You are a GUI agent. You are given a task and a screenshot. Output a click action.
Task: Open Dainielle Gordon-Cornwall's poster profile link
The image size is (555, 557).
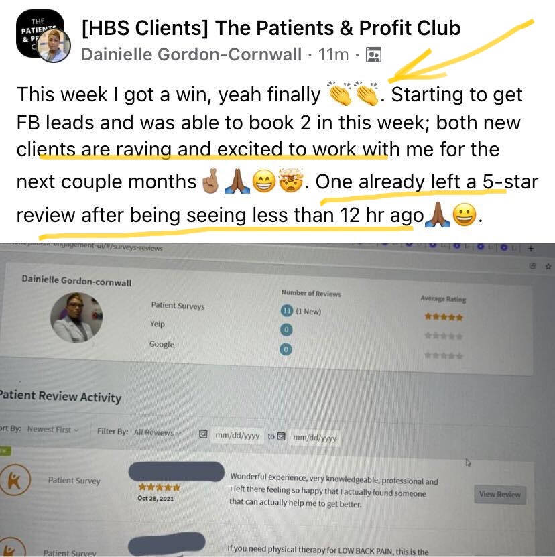click(191, 55)
